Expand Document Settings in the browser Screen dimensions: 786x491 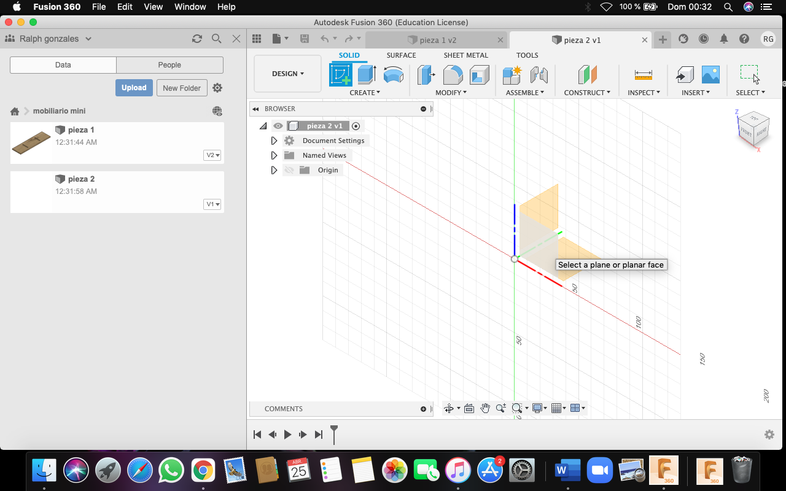tap(274, 141)
